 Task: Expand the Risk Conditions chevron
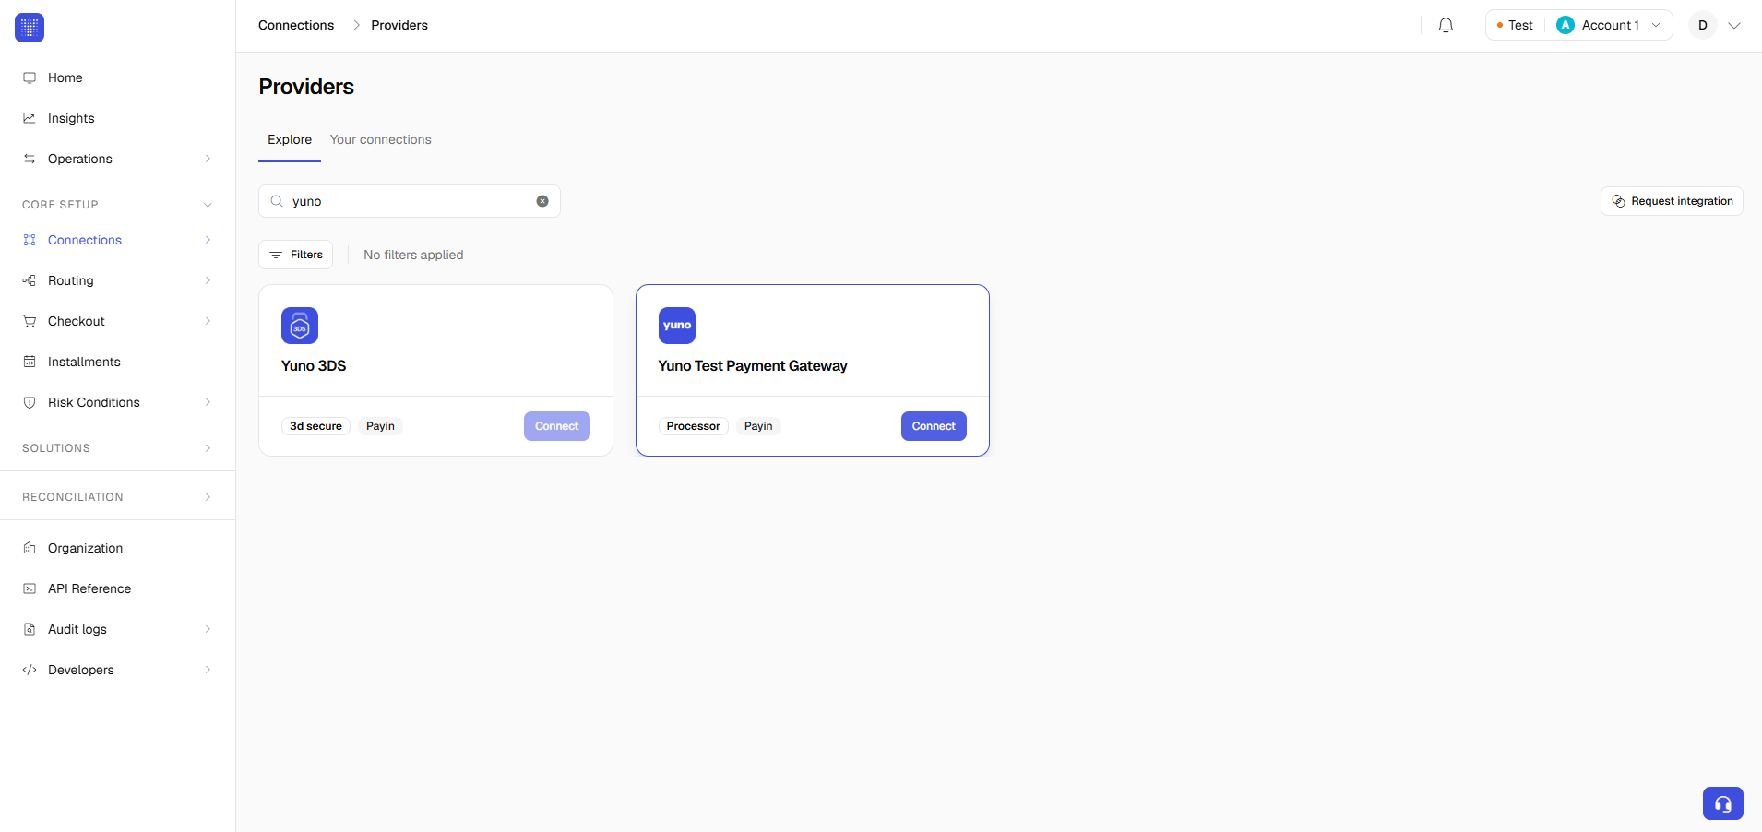click(208, 402)
